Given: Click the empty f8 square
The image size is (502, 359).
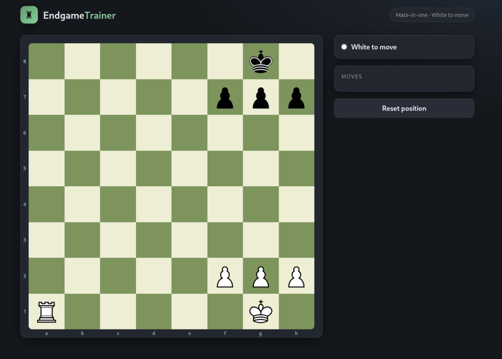Looking at the screenshot, I should [x=225, y=61].
